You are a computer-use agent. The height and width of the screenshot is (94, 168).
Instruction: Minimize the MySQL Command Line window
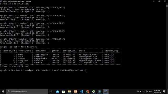click(x=154, y=1)
